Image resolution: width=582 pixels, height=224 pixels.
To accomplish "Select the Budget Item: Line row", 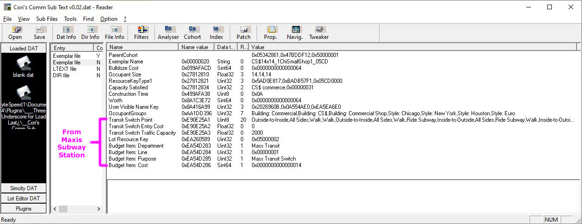I will point(343,152).
